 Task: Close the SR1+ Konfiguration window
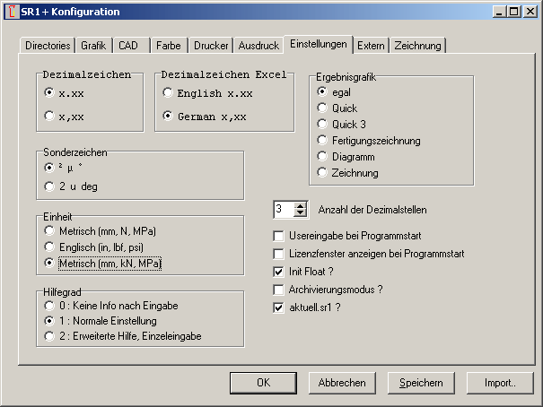tap(528, 12)
